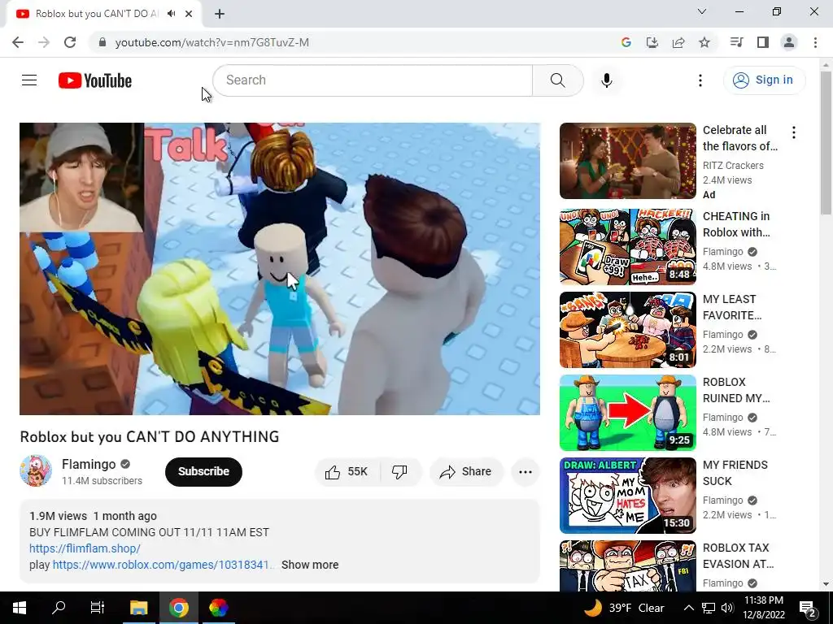Click the Share button
833x624 pixels.
pyautogui.click(x=466, y=472)
